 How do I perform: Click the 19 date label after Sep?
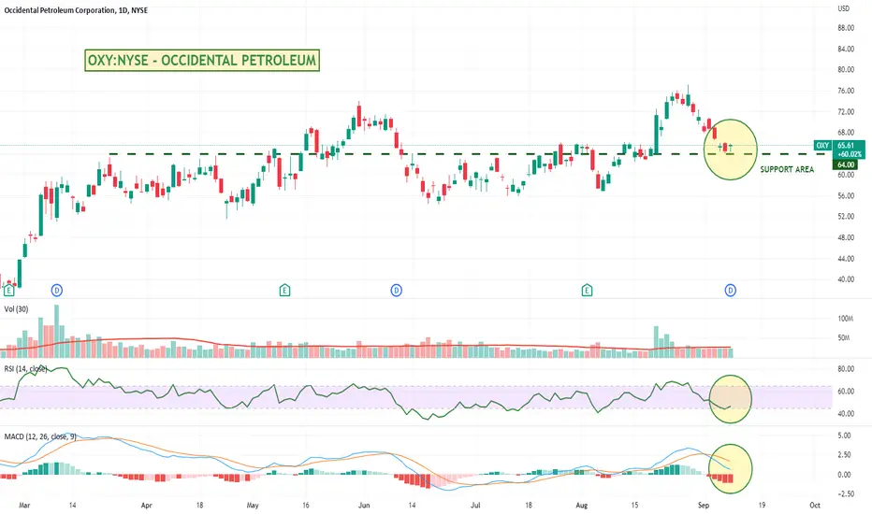coord(762,505)
